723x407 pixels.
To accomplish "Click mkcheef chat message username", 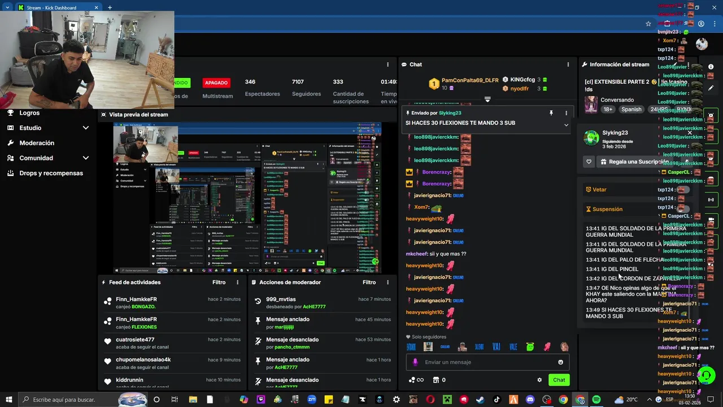I will point(416,254).
